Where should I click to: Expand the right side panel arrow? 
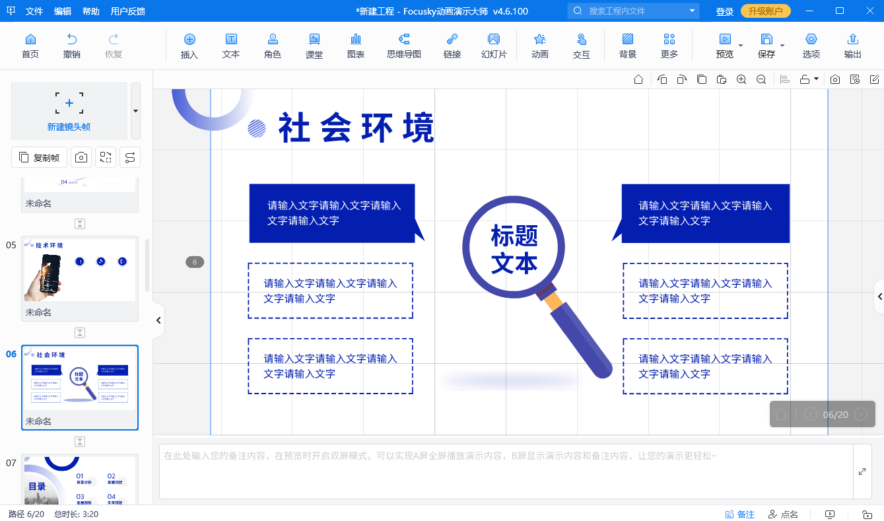[879, 297]
